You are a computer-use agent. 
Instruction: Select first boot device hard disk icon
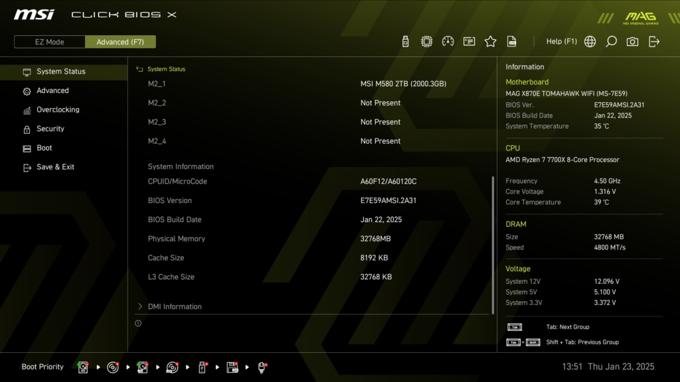tap(83, 367)
